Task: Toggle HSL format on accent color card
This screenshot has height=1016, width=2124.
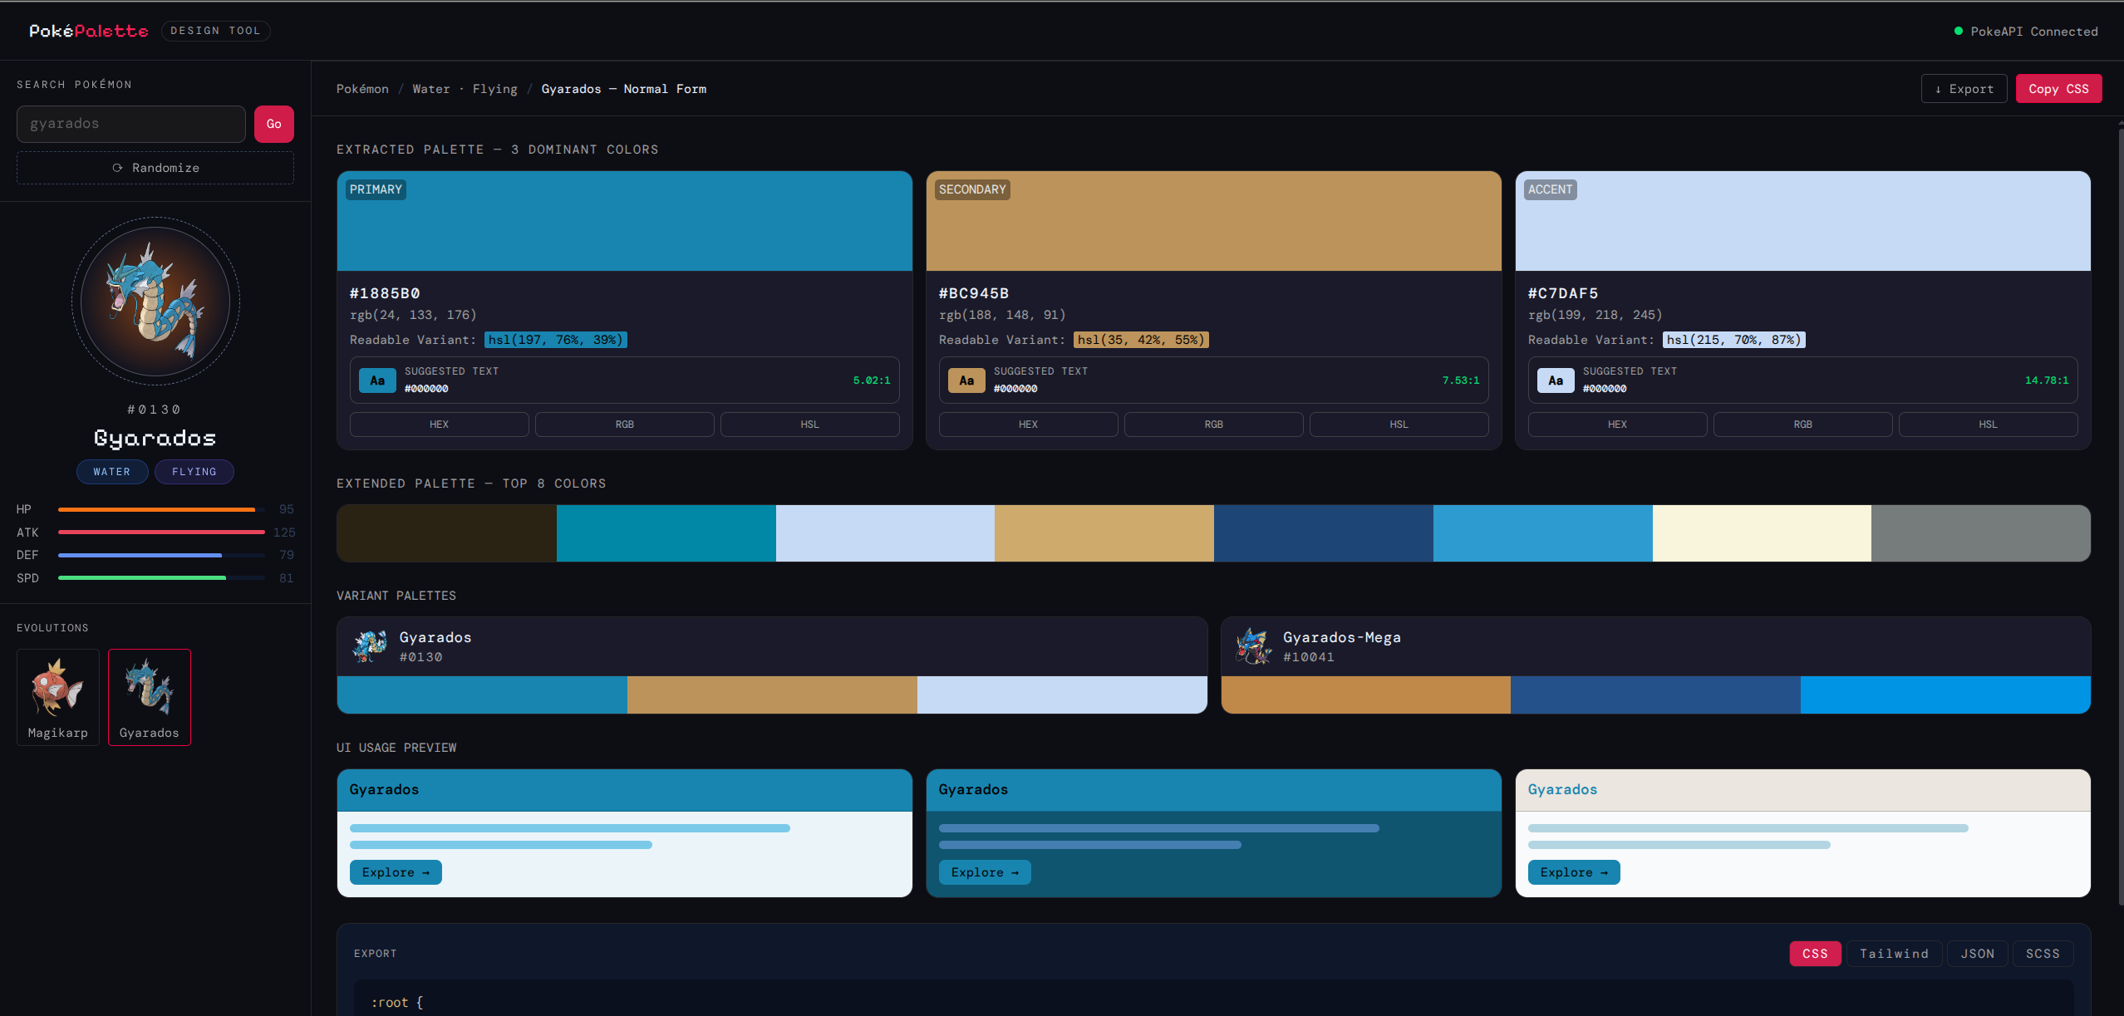Action: [x=1987, y=424]
